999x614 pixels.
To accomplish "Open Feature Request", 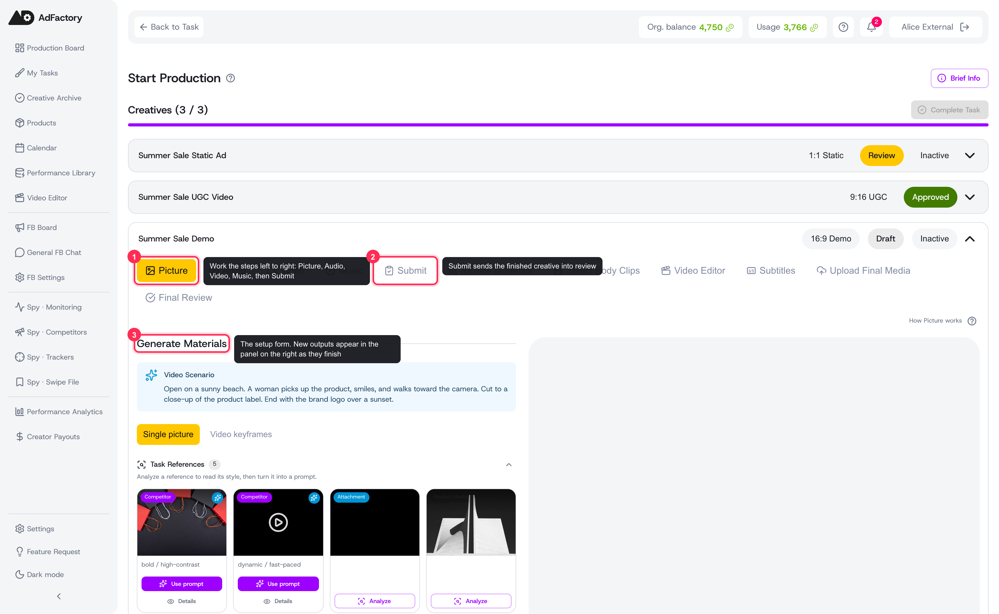I will click(48, 552).
